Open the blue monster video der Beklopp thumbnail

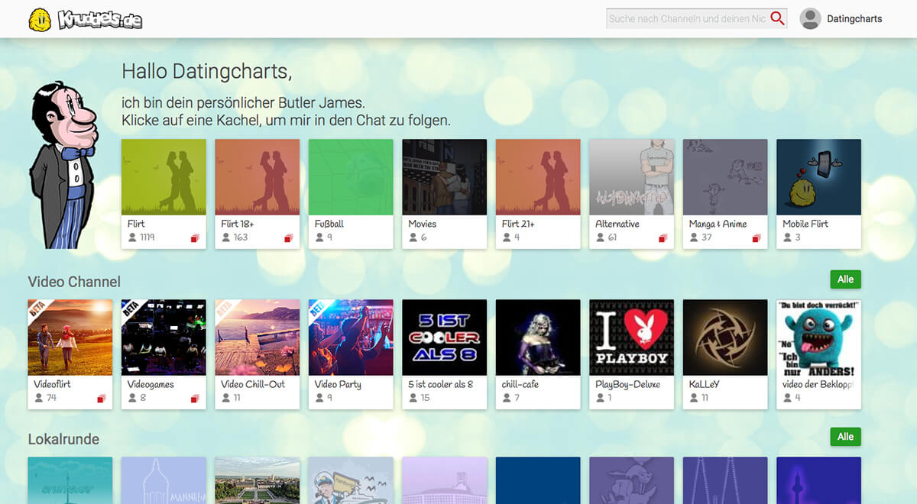(819, 338)
